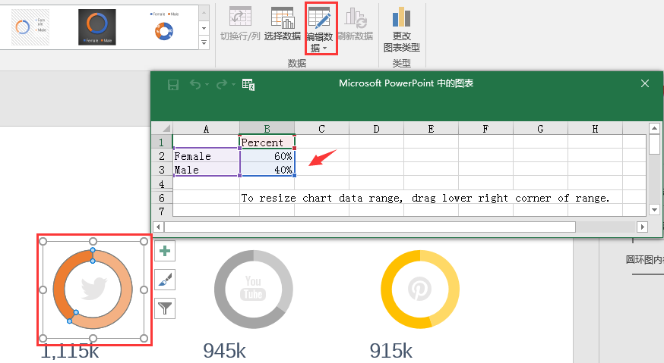Click Save icon in chart data window
664x363 pixels.
(x=172, y=85)
